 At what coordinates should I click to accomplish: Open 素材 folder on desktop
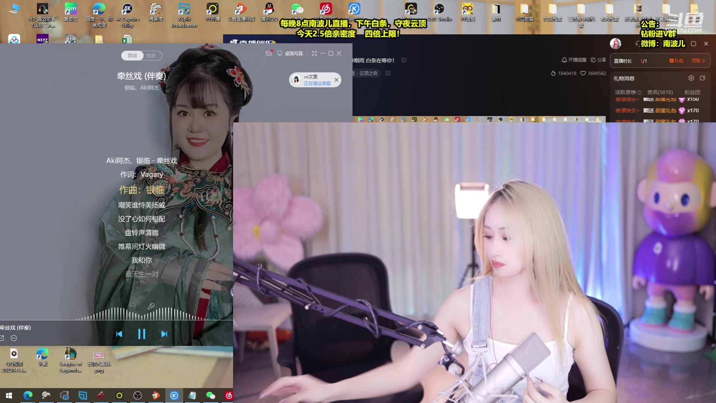(496, 12)
